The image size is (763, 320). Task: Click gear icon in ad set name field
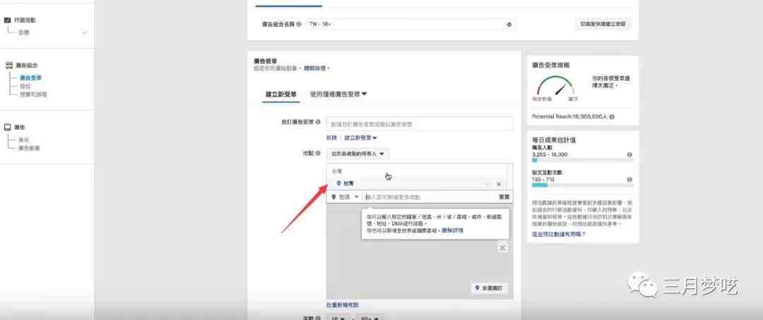[x=509, y=24]
